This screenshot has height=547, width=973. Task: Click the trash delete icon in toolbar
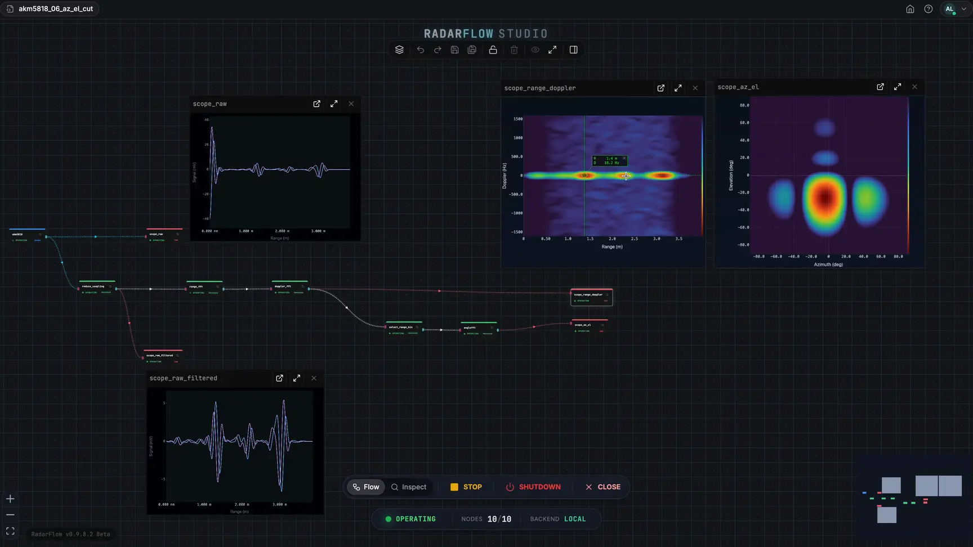pos(514,50)
